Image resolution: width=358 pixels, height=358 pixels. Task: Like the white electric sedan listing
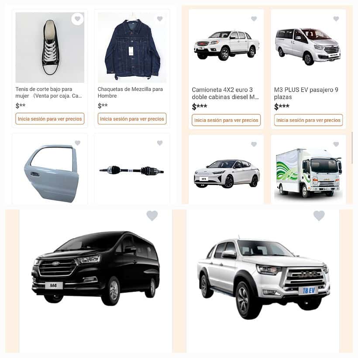pyautogui.click(x=254, y=144)
